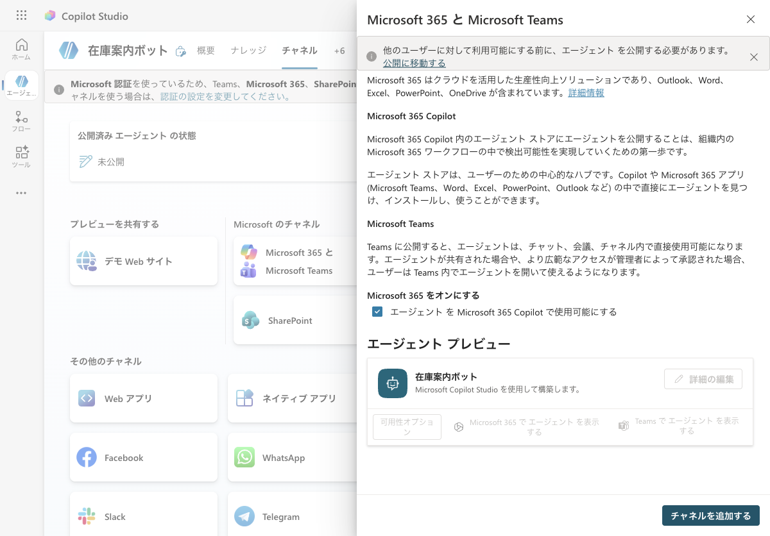The image size is (770, 536).
Task: Open the Facebook channel card
Action: pos(144,457)
